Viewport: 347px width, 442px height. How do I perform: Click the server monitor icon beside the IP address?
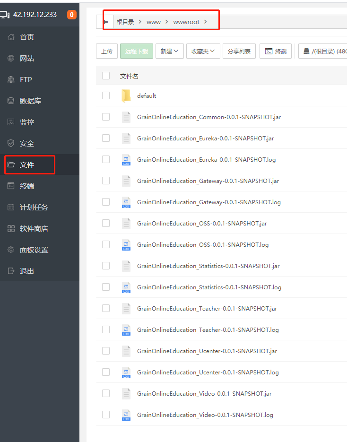5,15
